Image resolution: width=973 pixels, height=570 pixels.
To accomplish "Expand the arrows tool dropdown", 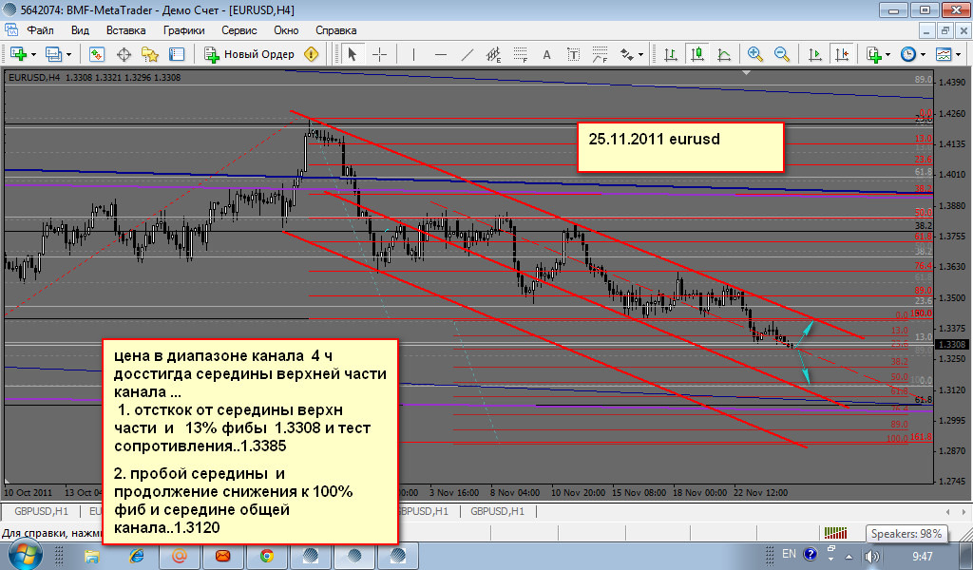I will click(640, 54).
